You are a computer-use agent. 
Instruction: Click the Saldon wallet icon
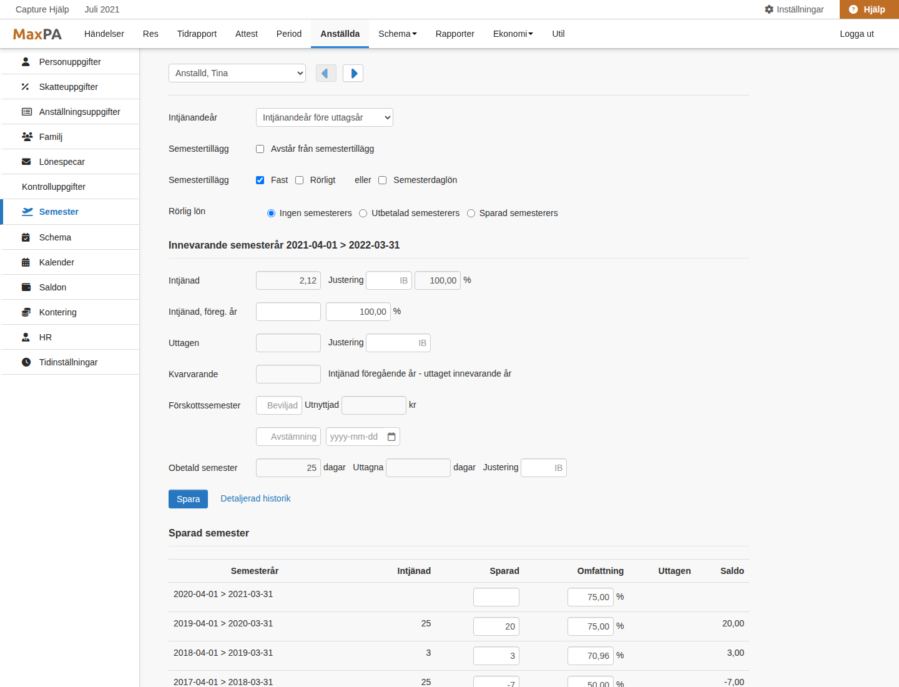[26, 287]
